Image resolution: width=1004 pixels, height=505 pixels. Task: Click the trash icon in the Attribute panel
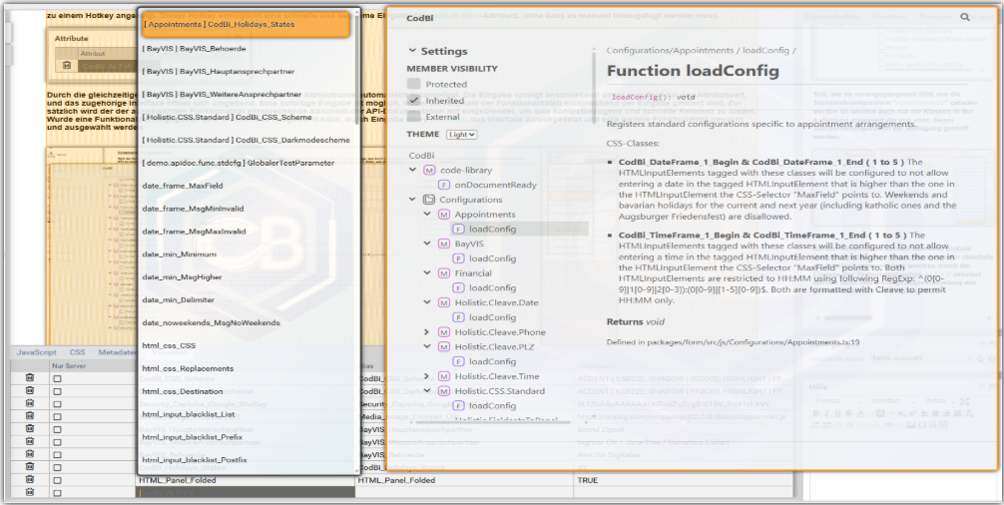pos(66,65)
